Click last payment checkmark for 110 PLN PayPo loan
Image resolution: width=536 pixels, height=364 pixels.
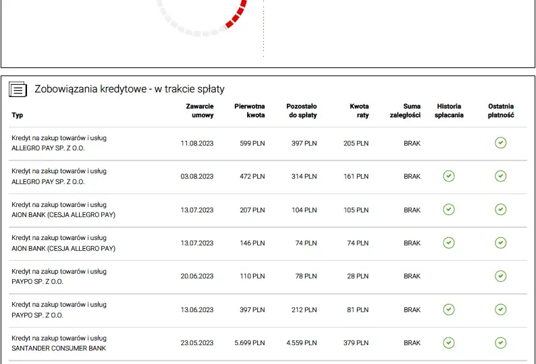coord(500,276)
